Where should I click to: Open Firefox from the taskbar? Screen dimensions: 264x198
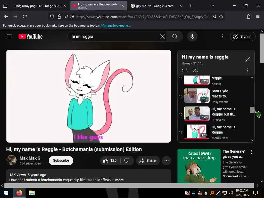tap(19, 193)
